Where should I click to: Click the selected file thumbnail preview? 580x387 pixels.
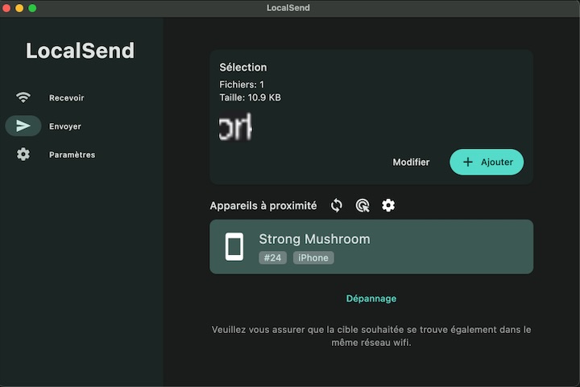(235, 127)
